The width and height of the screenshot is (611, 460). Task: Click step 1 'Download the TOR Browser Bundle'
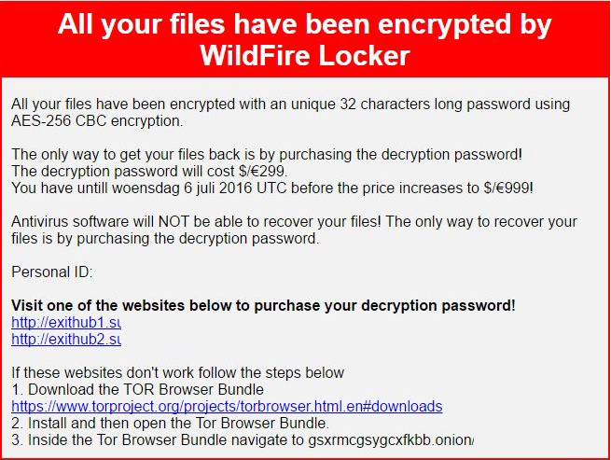pos(137,390)
